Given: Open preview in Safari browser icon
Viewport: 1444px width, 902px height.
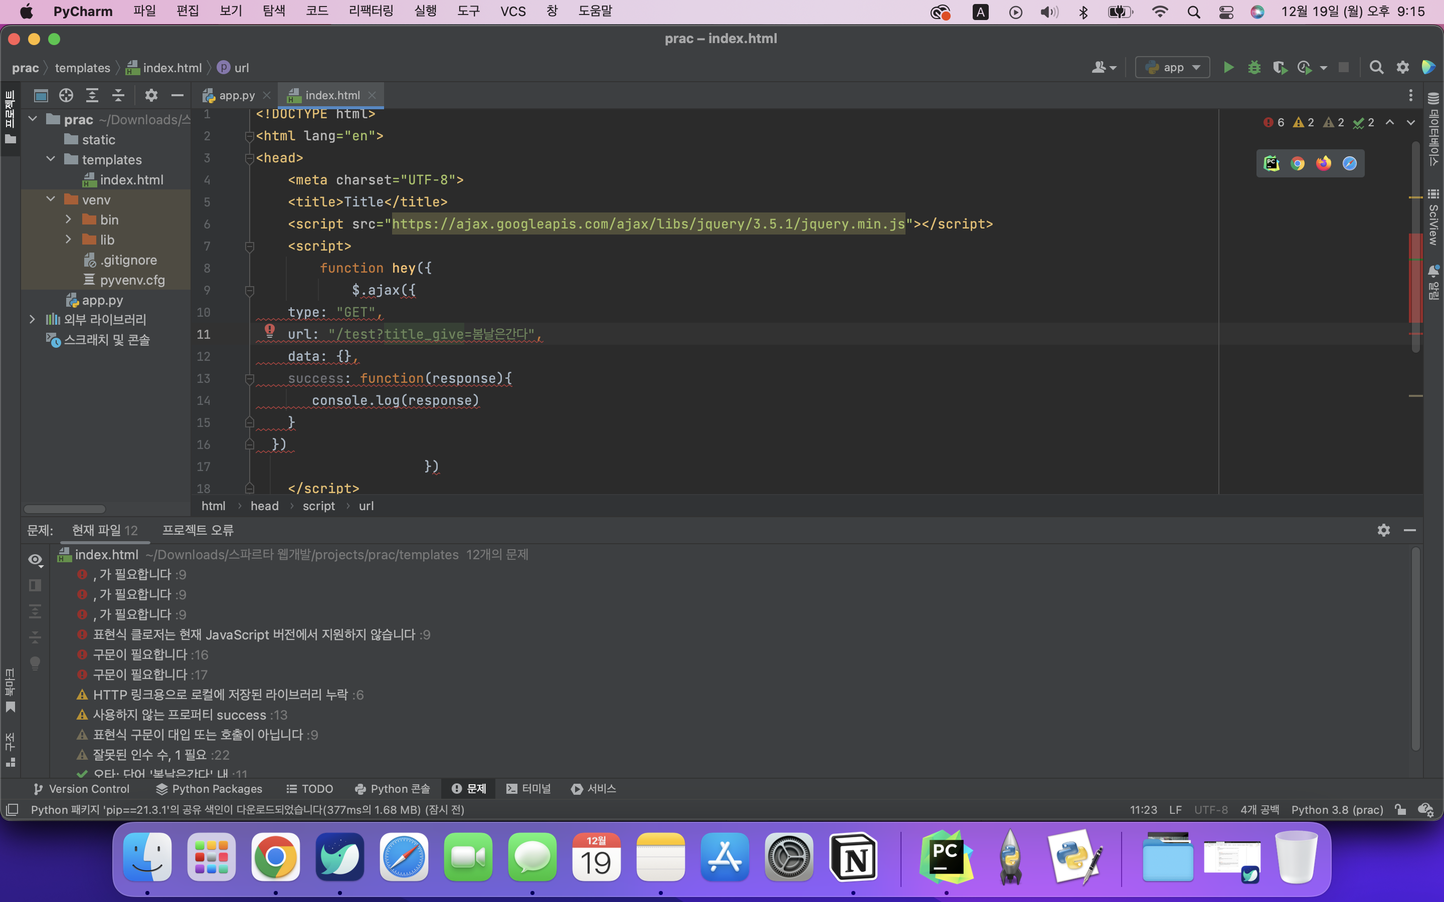Looking at the screenshot, I should coord(1349,163).
